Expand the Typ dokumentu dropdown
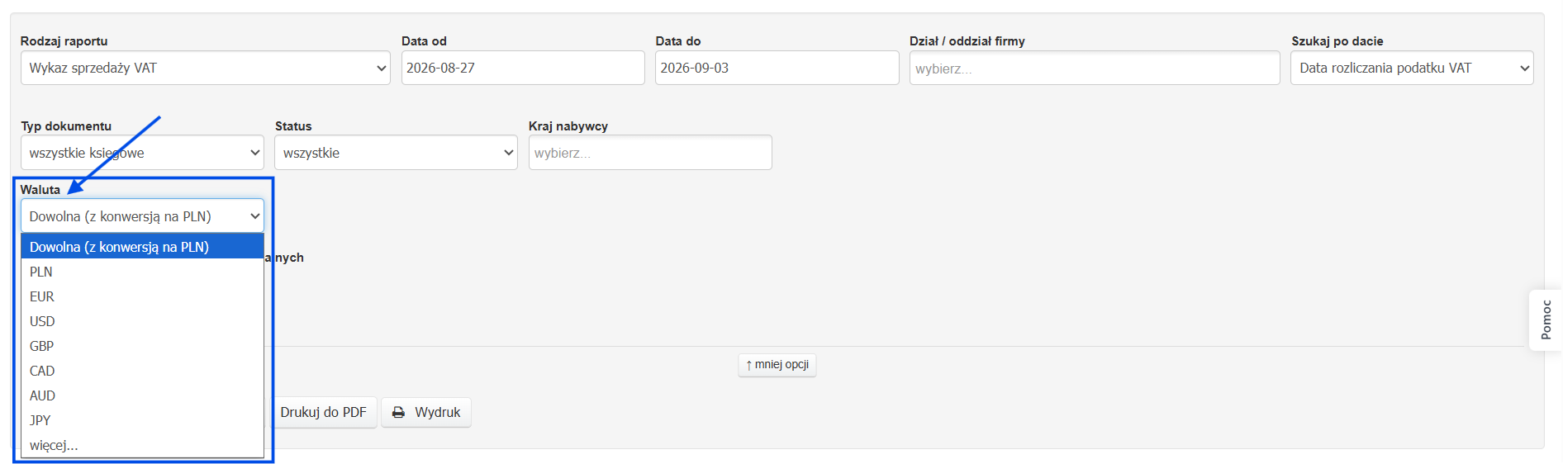1563x464 pixels. (x=142, y=153)
